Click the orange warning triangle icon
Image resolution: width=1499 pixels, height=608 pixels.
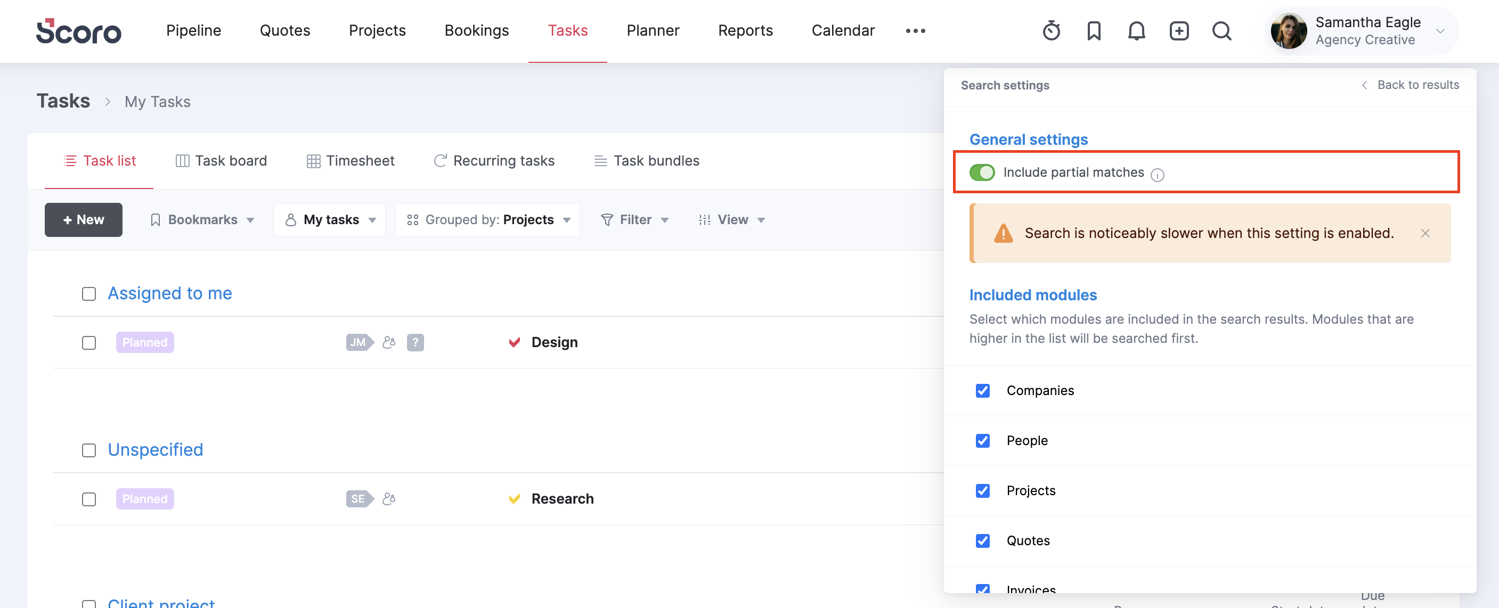[1003, 233]
